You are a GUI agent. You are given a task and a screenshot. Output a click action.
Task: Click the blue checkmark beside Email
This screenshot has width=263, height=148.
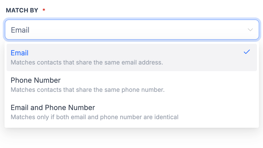point(247,52)
